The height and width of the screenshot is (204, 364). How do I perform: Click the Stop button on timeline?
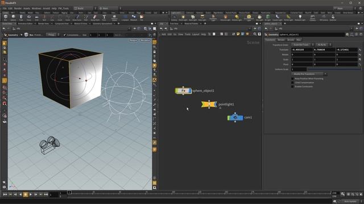[x=26, y=194]
